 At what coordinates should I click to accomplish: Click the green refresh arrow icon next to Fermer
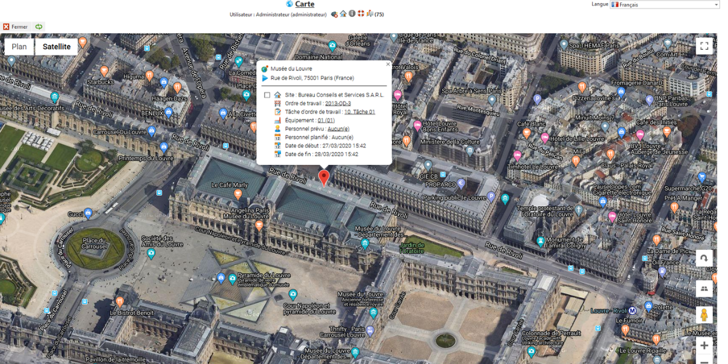click(x=39, y=27)
